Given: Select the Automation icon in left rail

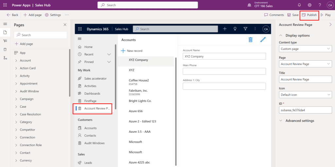Looking at the screenshot, I should 5,58.
